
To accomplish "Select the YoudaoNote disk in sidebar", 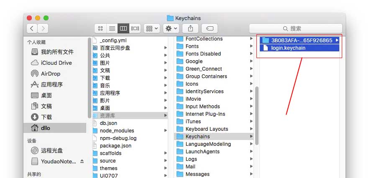I will (x=54, y=161).
